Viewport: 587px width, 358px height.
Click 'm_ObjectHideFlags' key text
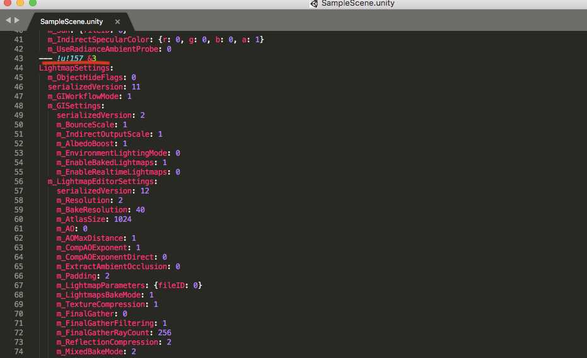click(x=85, y=78)
